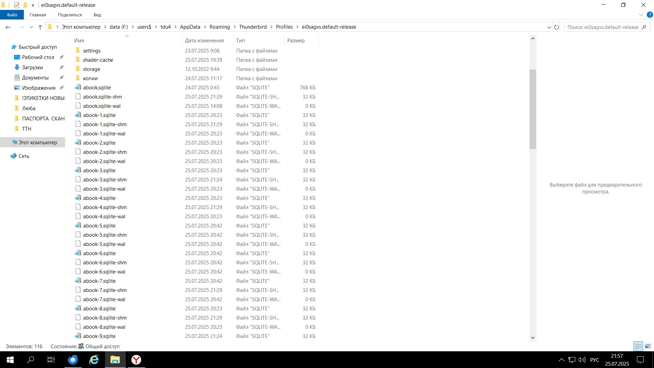Open the Windows Start menu
The height and width of the screenshot is (368, 654).
pos(10,360)
